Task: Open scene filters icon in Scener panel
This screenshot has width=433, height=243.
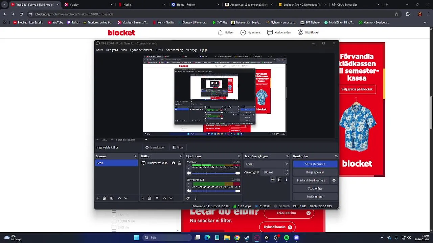Action: tap(112, 198)
